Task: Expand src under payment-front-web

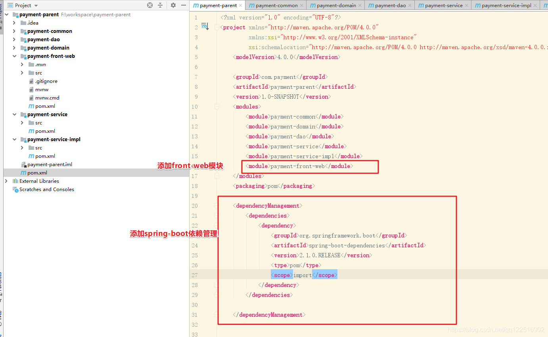Action: pyautogui.click(x=22, y=73)
